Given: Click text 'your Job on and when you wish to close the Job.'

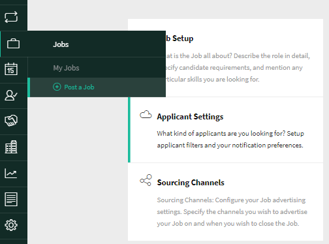Looking at the screenshot, I should (228, 223).
